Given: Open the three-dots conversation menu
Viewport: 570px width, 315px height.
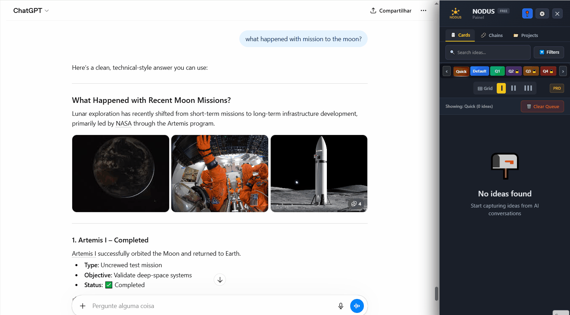Looking at the screenshot, I should [x=423, y=10].
